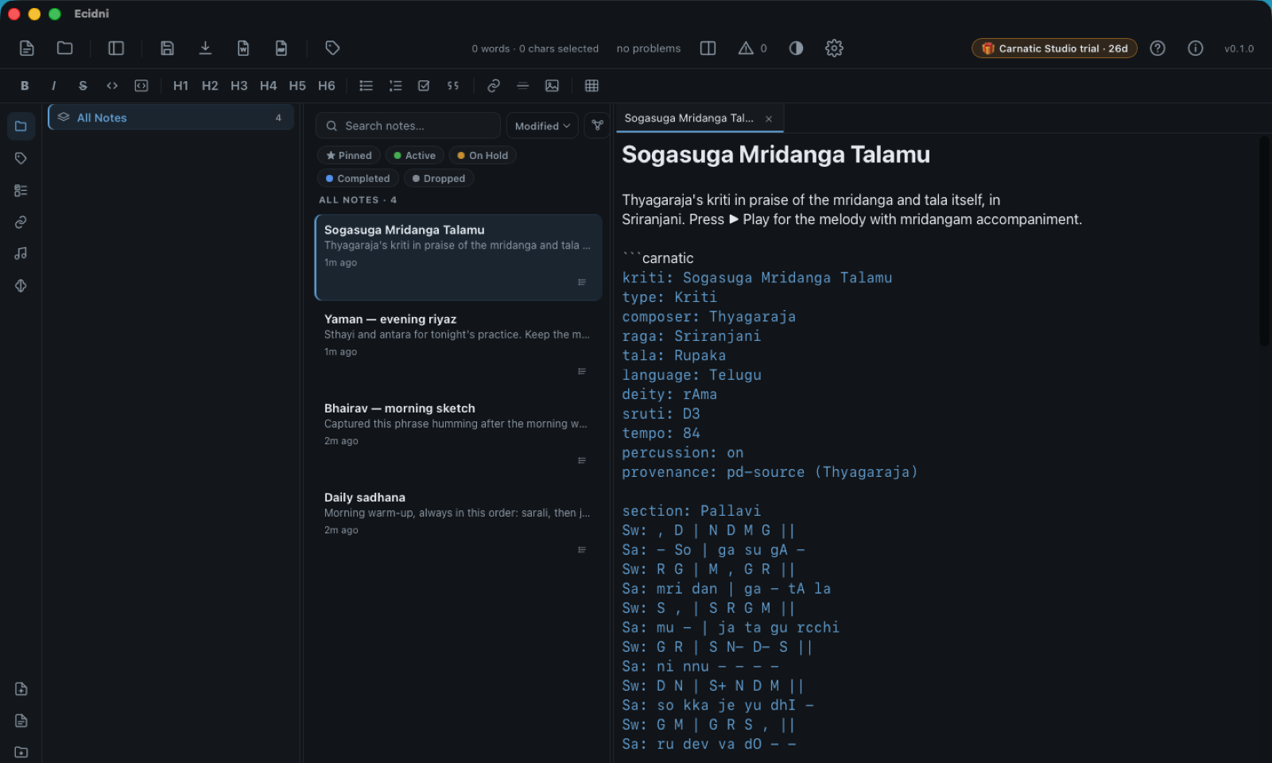Focus the Search notes field

coord(409,126)
